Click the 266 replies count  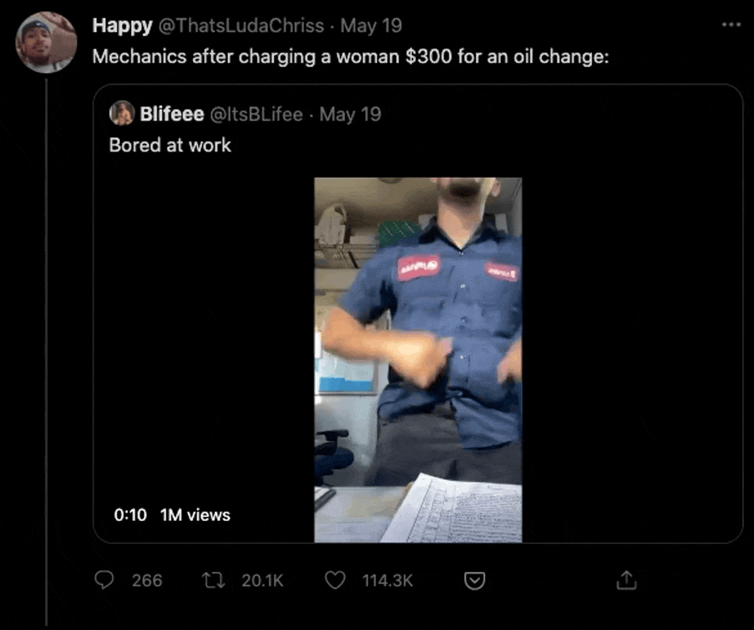[x=147, y=581]
